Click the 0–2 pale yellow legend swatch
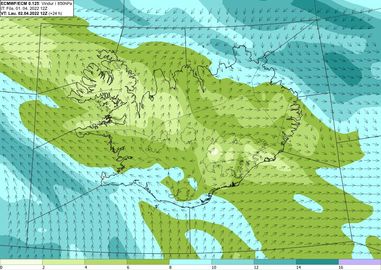The width and height of the screenshot is (381, 270). point(21,262)
